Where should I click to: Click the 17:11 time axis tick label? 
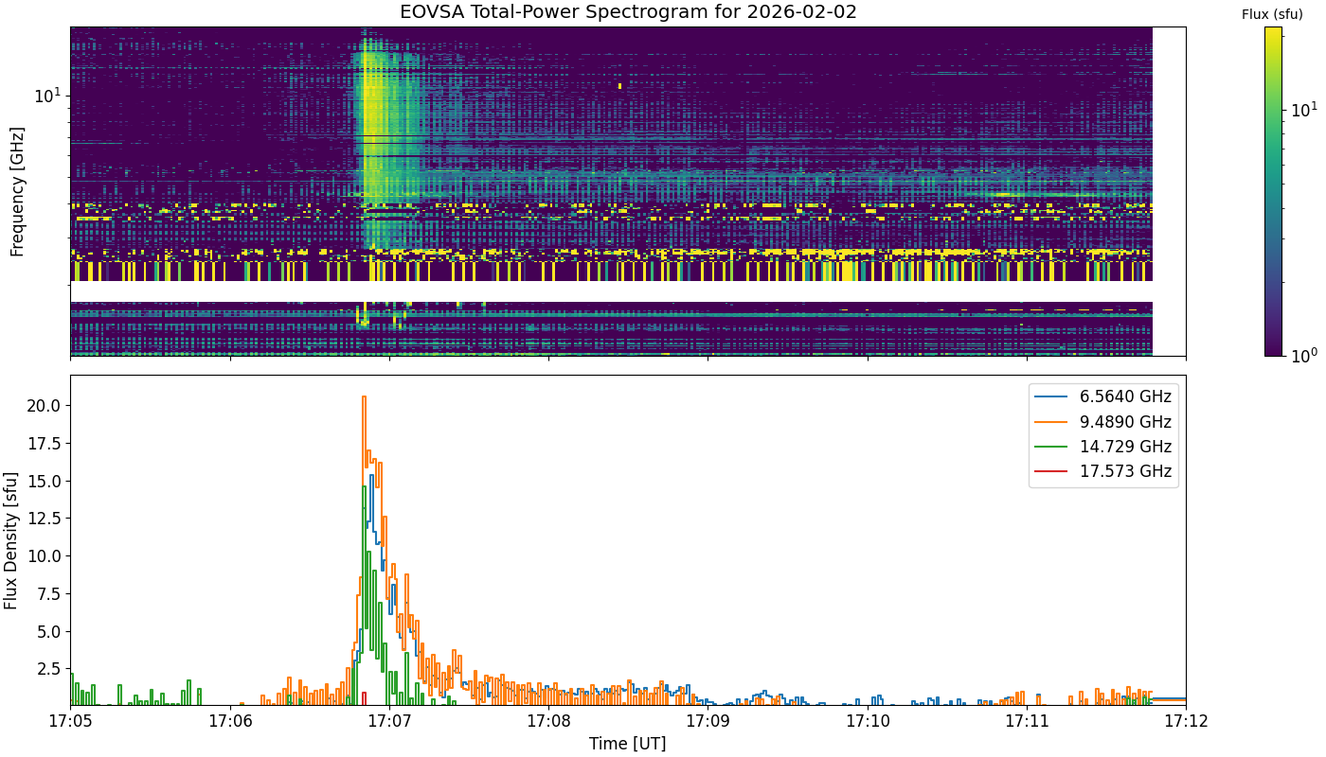click(1027, 722)
